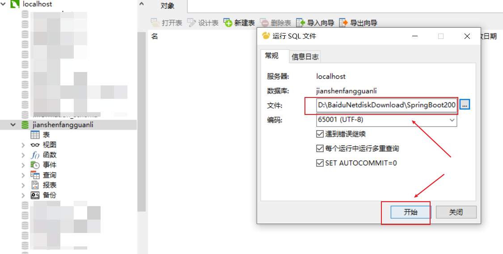Image resolution: width=503 pixels, height=254 pixels.
Task: Open the 编码 encoding dropdown
Action: coord(387,120)
